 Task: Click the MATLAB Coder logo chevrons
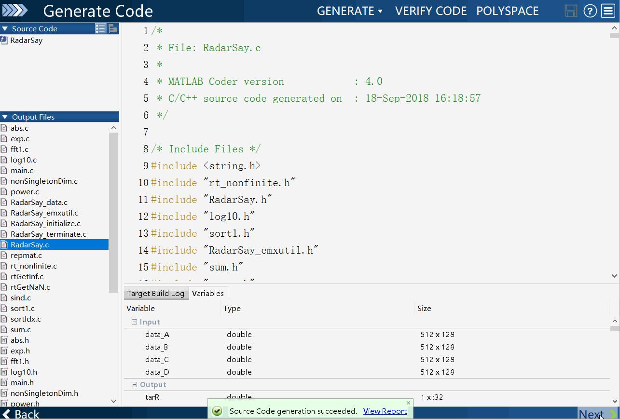15,10
